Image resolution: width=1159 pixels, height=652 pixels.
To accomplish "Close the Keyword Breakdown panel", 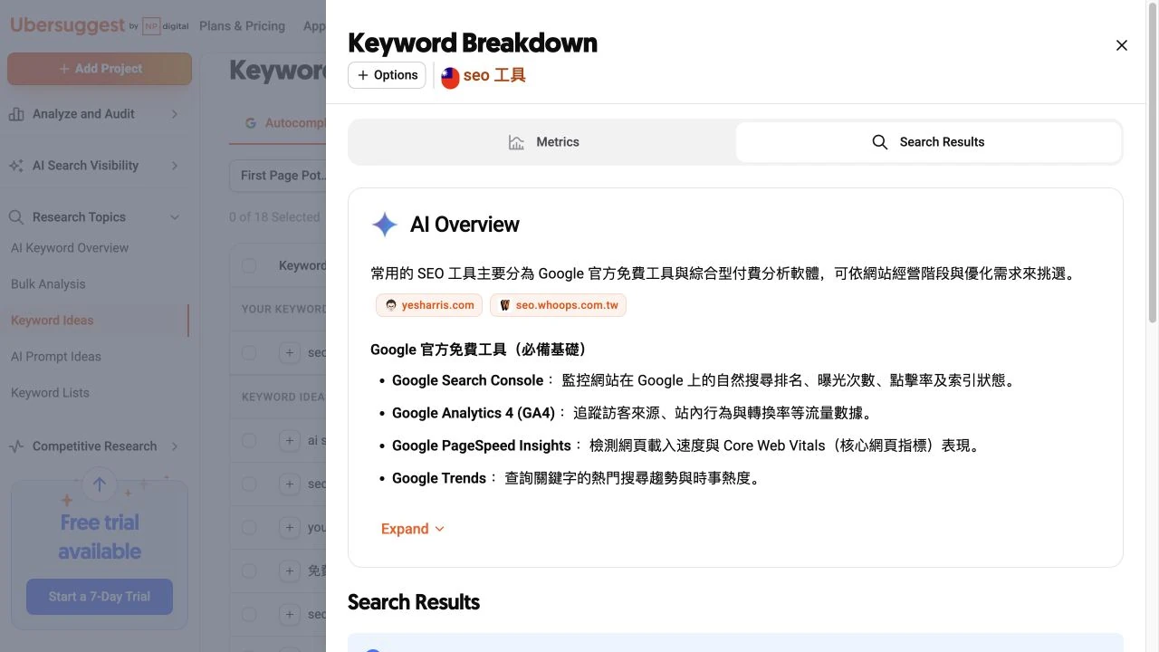I will (x=1121, y=45).
